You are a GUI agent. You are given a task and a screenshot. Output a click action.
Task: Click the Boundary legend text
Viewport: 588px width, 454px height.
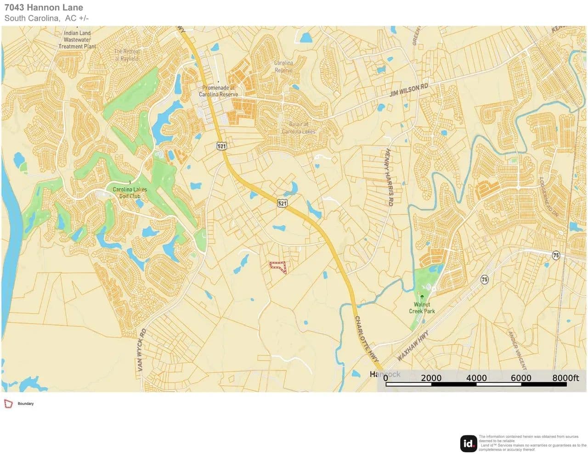click(x=26, y=404)
